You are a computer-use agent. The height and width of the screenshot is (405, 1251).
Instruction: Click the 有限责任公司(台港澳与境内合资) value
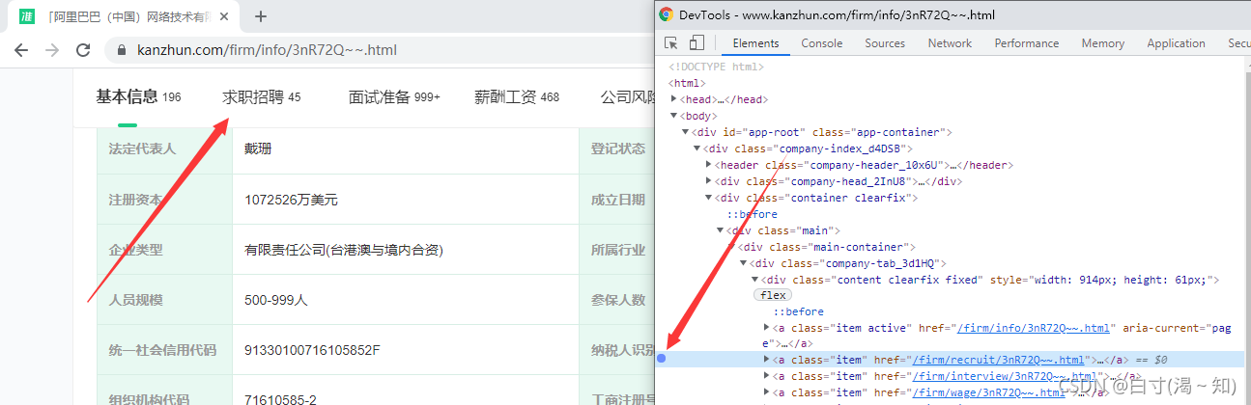click(x=343, y=251)
